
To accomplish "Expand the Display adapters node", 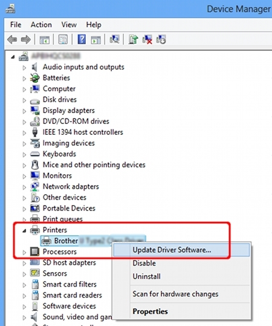I will coord(24,111).
